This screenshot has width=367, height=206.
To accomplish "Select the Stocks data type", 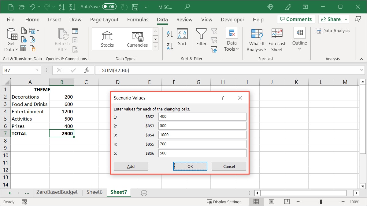I will [107, 38].
